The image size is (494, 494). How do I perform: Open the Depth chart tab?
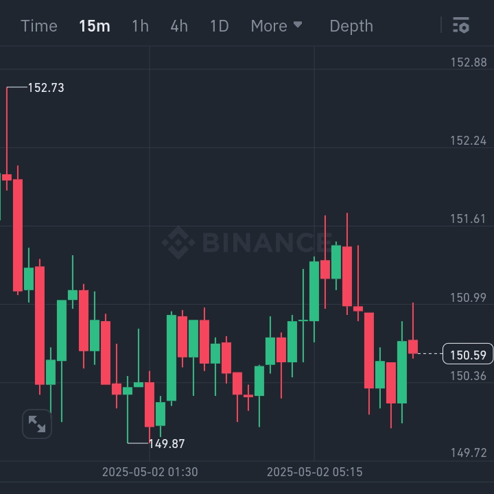coord(351,26)
